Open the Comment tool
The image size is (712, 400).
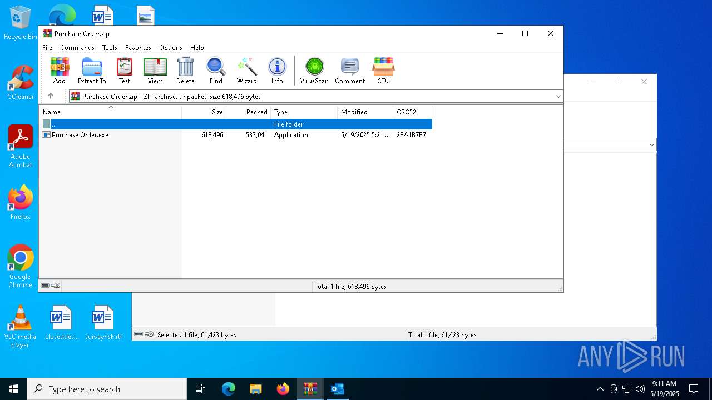coord(350,71)
